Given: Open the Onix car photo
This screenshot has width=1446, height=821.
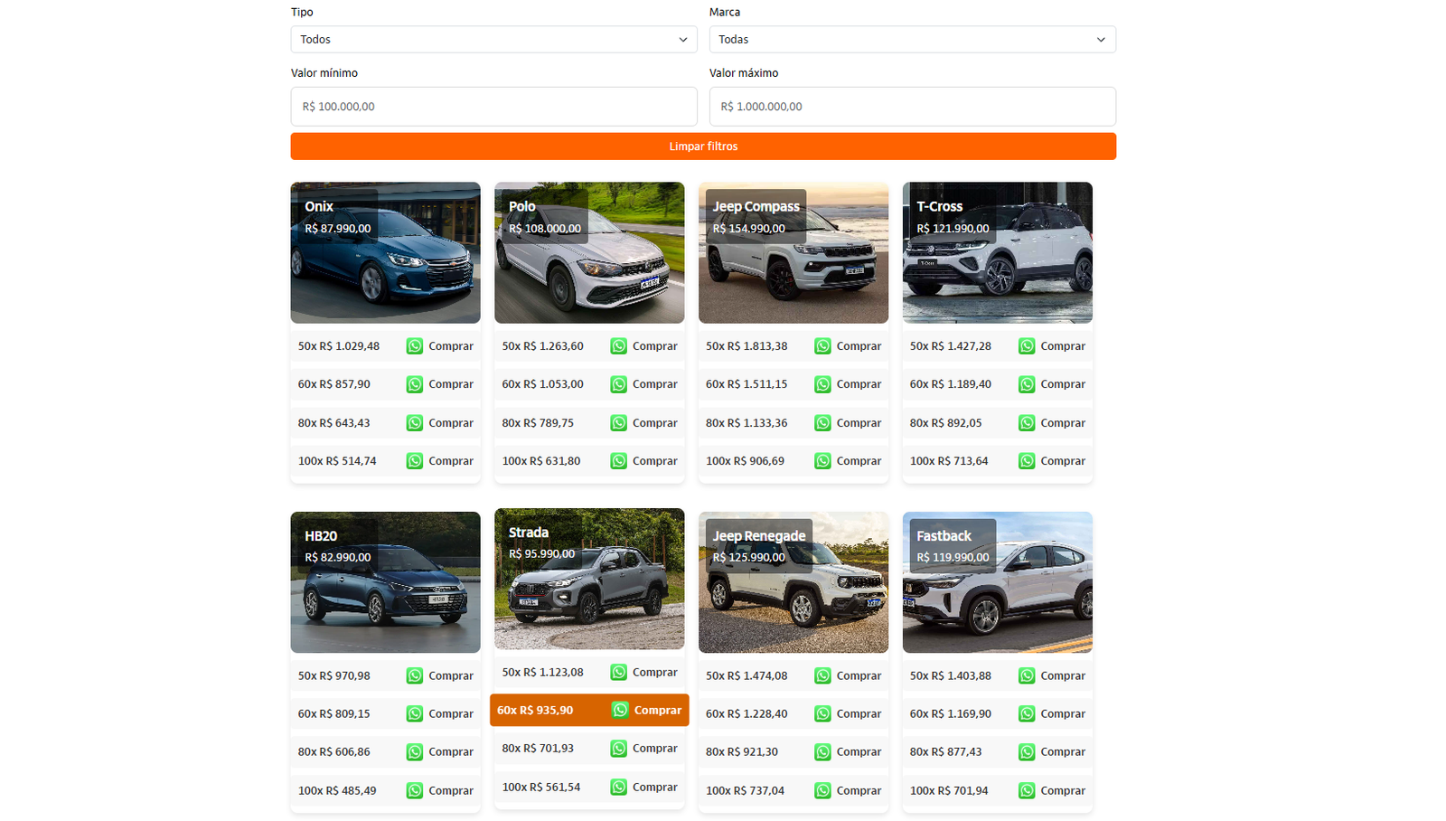Looking at the screenshot, I should coord(386,253).
